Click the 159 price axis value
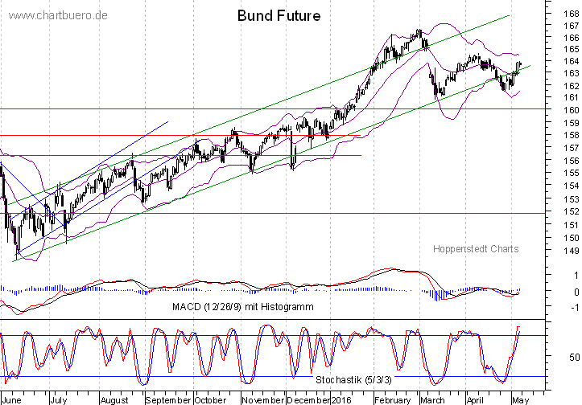 pyautogui.click(x=571, y=122)
